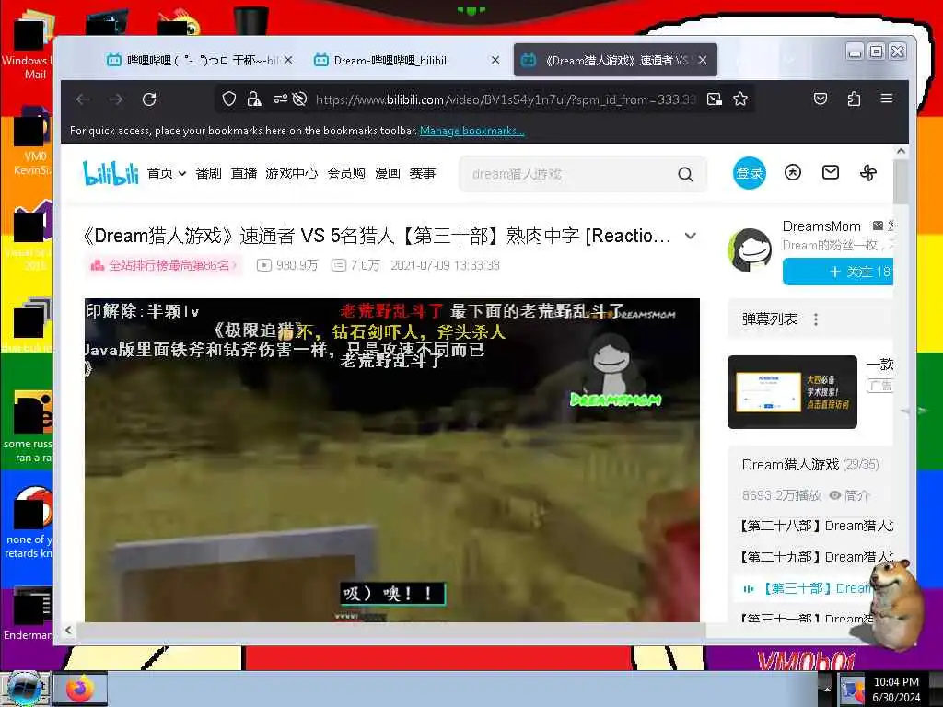The width and height of the screenshot is (943, 707).
Task: Click the autoplay blocked icon in address bar
Action: (299, 99)
